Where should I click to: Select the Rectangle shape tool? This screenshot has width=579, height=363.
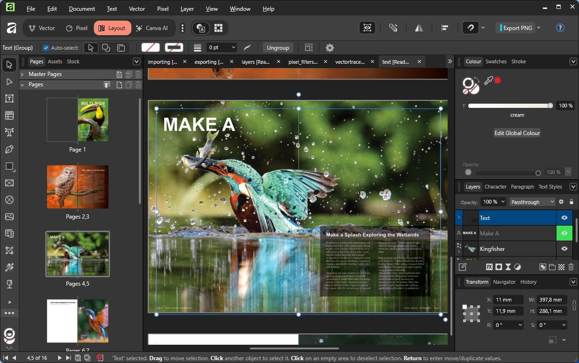coord(9,166)
